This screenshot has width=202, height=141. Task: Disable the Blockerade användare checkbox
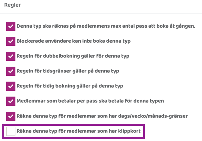coord(11,41)
